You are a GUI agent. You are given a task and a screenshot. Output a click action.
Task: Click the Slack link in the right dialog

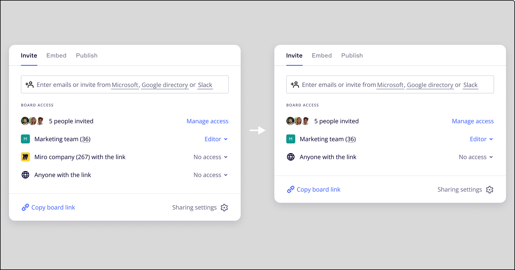(x=470, y=85)
